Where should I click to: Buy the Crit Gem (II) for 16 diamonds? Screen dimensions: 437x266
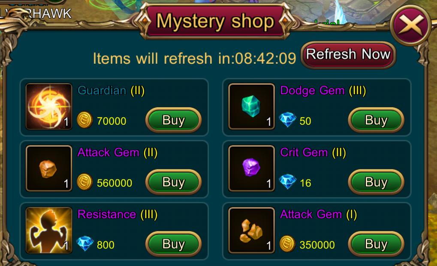click(376, 182)
